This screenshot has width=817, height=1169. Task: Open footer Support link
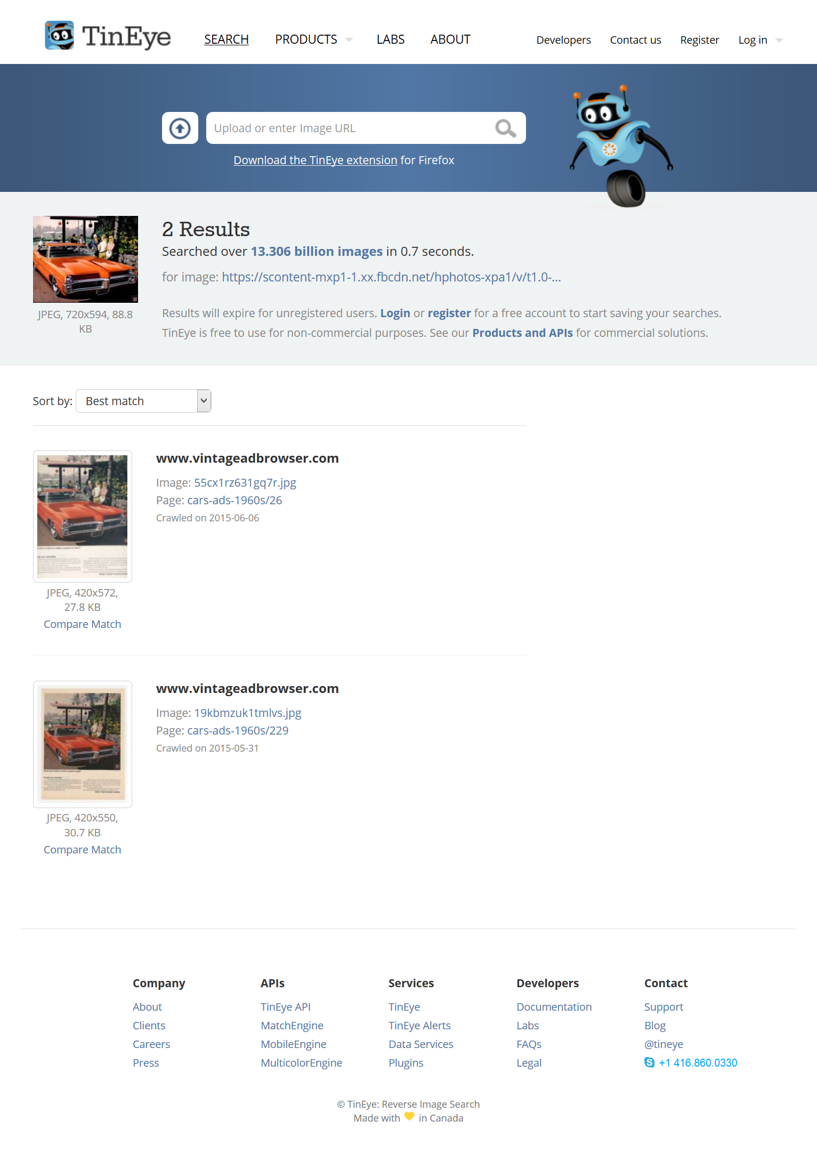coord(664,1007)
